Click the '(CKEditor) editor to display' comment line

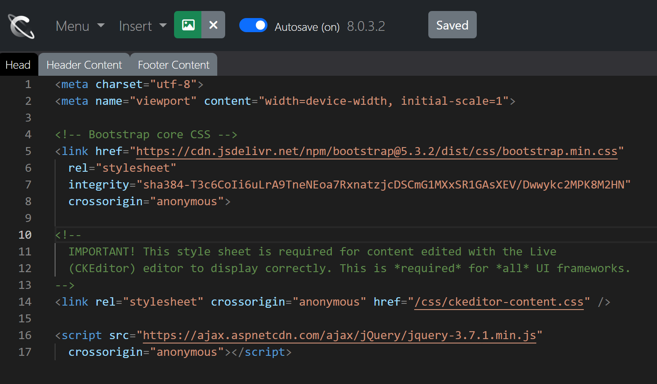349,268
